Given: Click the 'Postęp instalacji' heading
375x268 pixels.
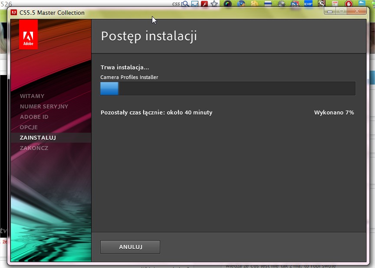Looking at the screenshot, I should [149, 36].
